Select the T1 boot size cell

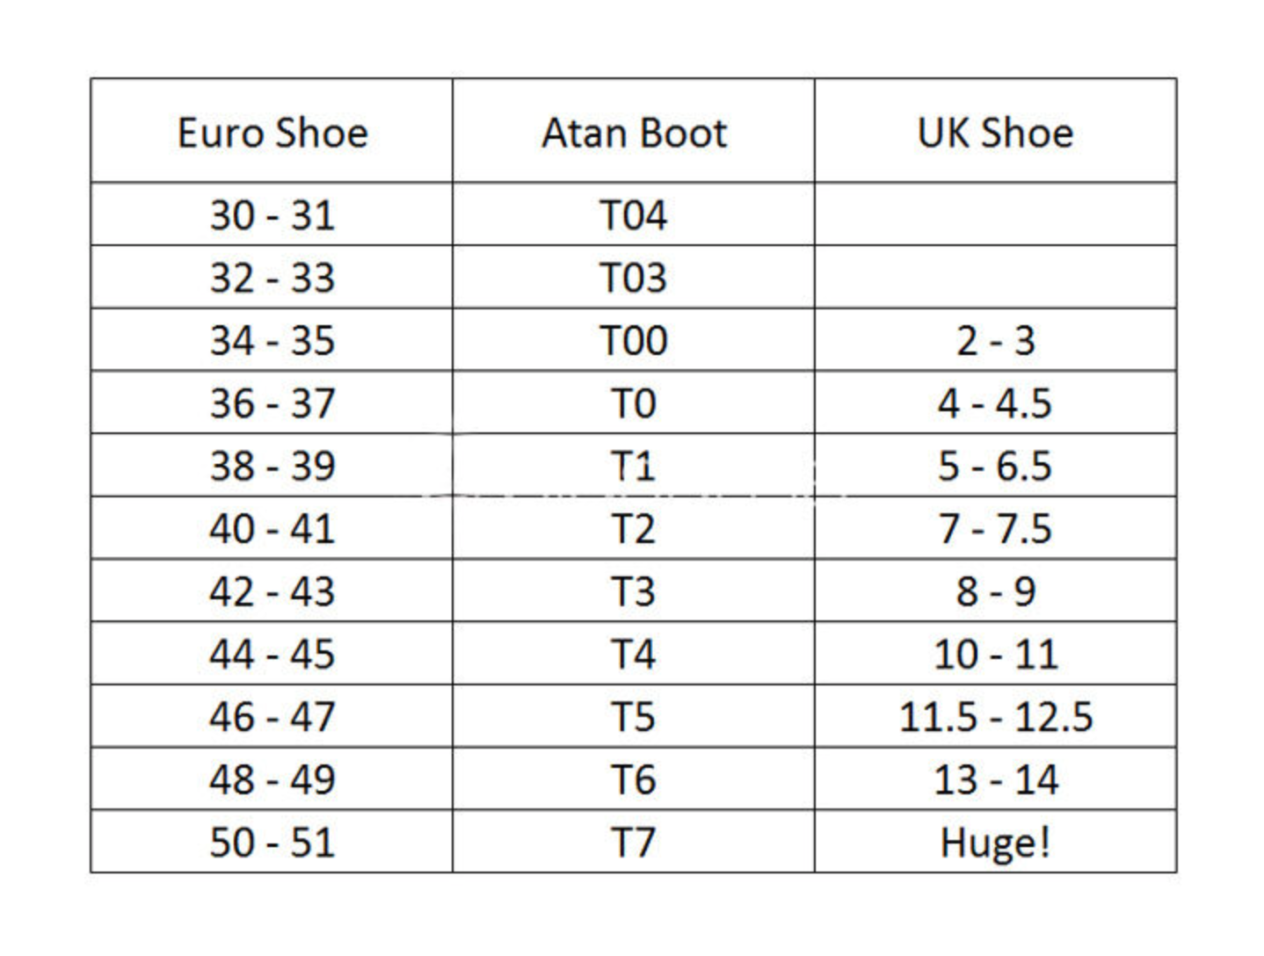tap(634, 465)
